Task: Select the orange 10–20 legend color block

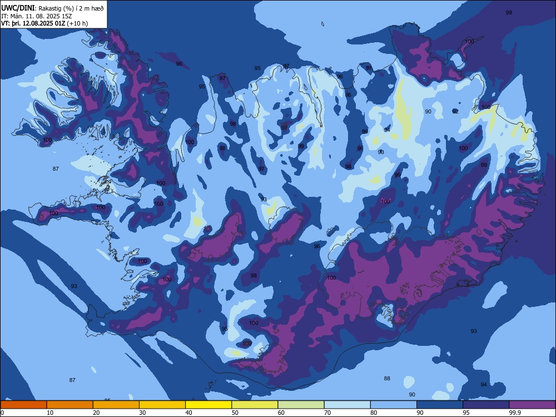Action: click(x=70, y=405)
